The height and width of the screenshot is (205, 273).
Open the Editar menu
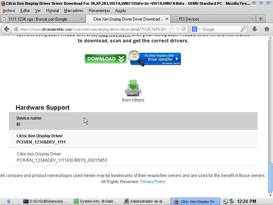coord(25,11)
